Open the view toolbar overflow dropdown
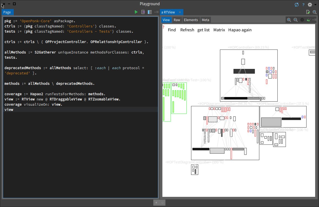 (314, 20)
